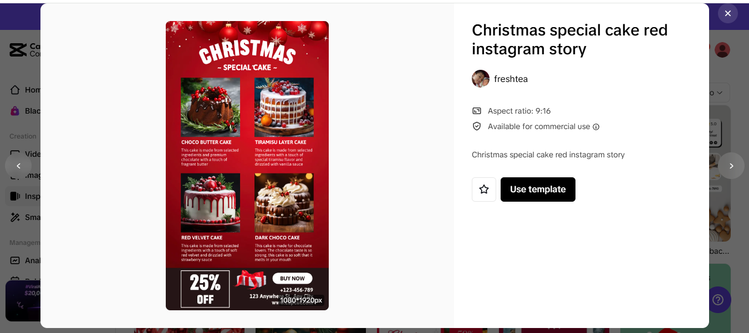Favorite the template with star icon

[x=484, y=189]
